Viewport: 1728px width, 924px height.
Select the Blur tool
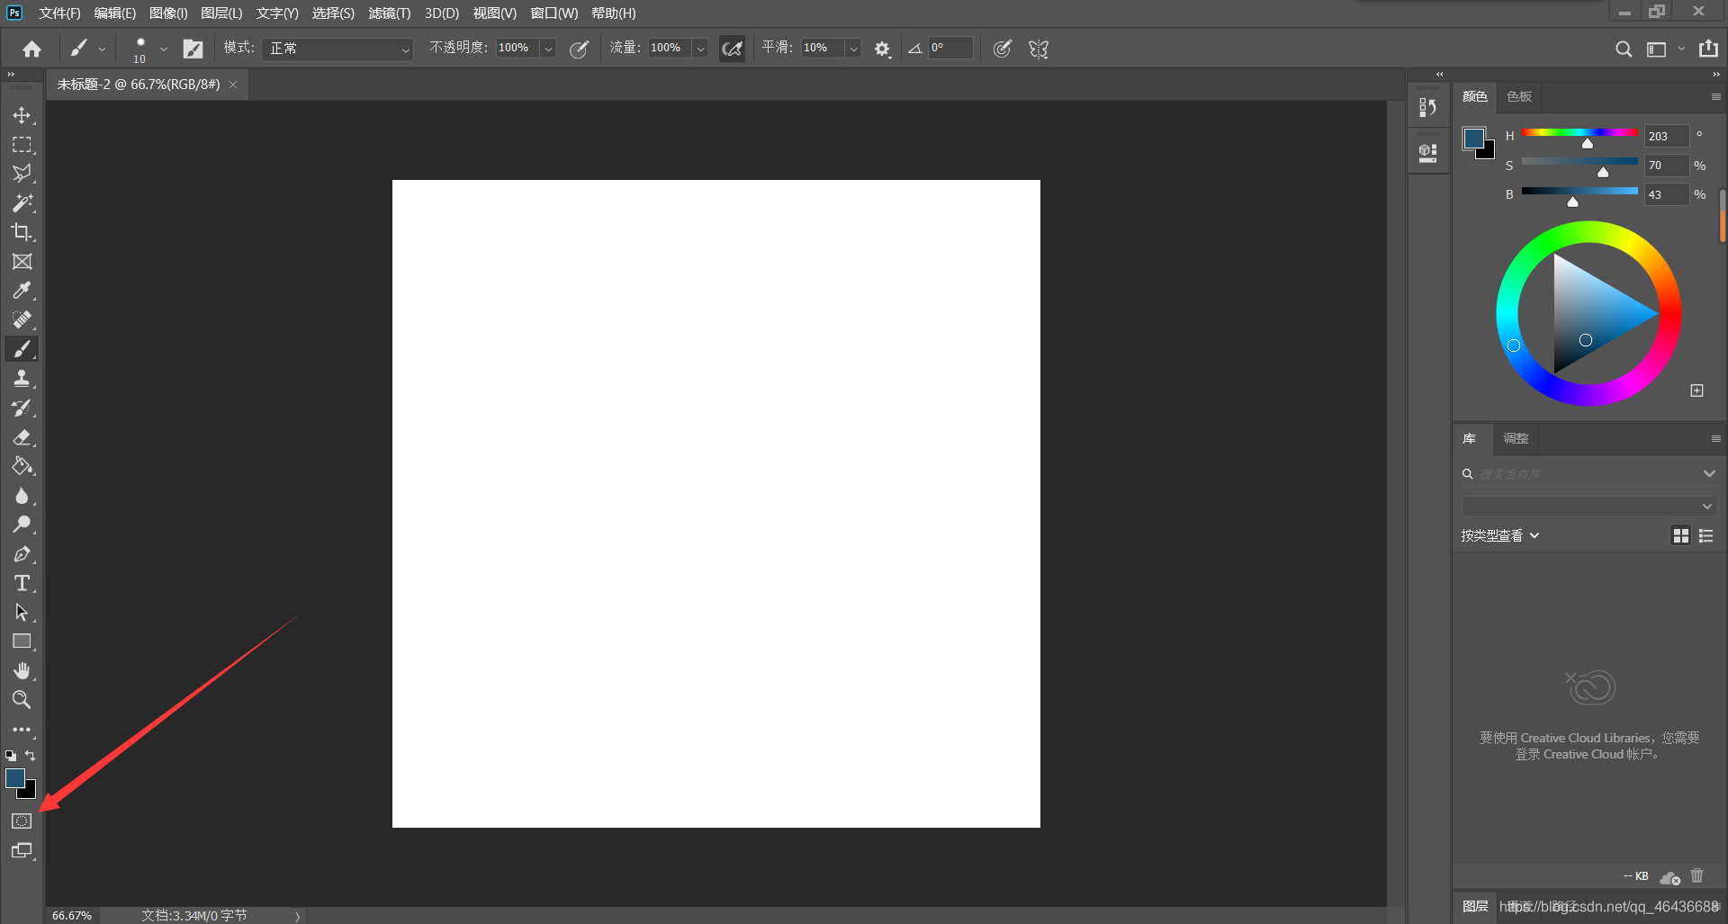22,496
